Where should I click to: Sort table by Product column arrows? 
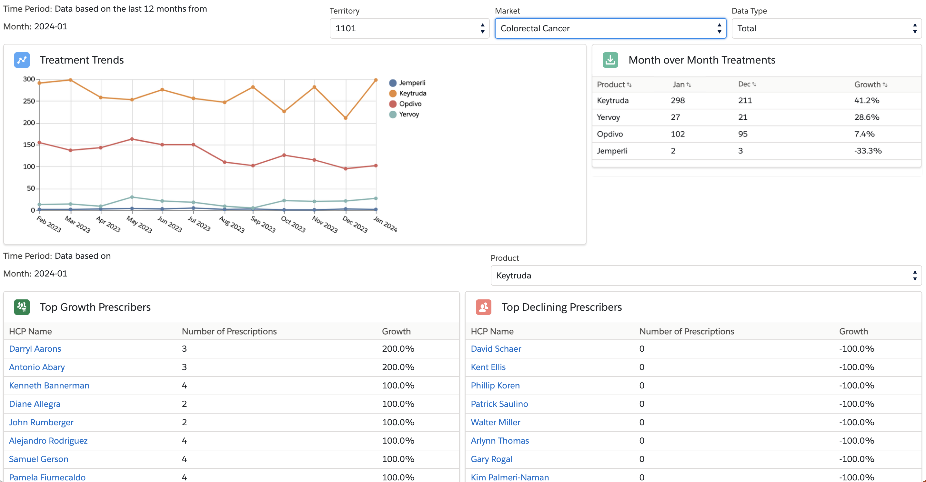629,85
